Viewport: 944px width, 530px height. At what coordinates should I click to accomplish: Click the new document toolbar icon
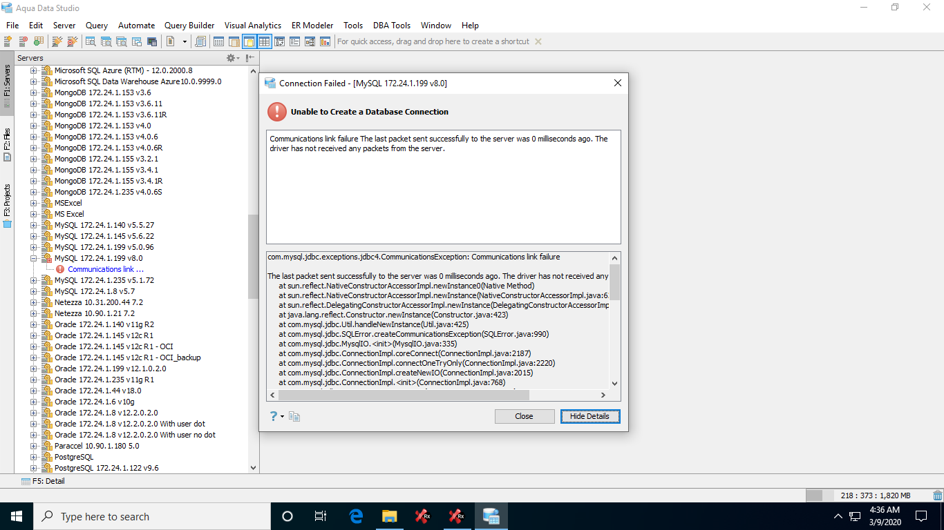tap(171, 41)
